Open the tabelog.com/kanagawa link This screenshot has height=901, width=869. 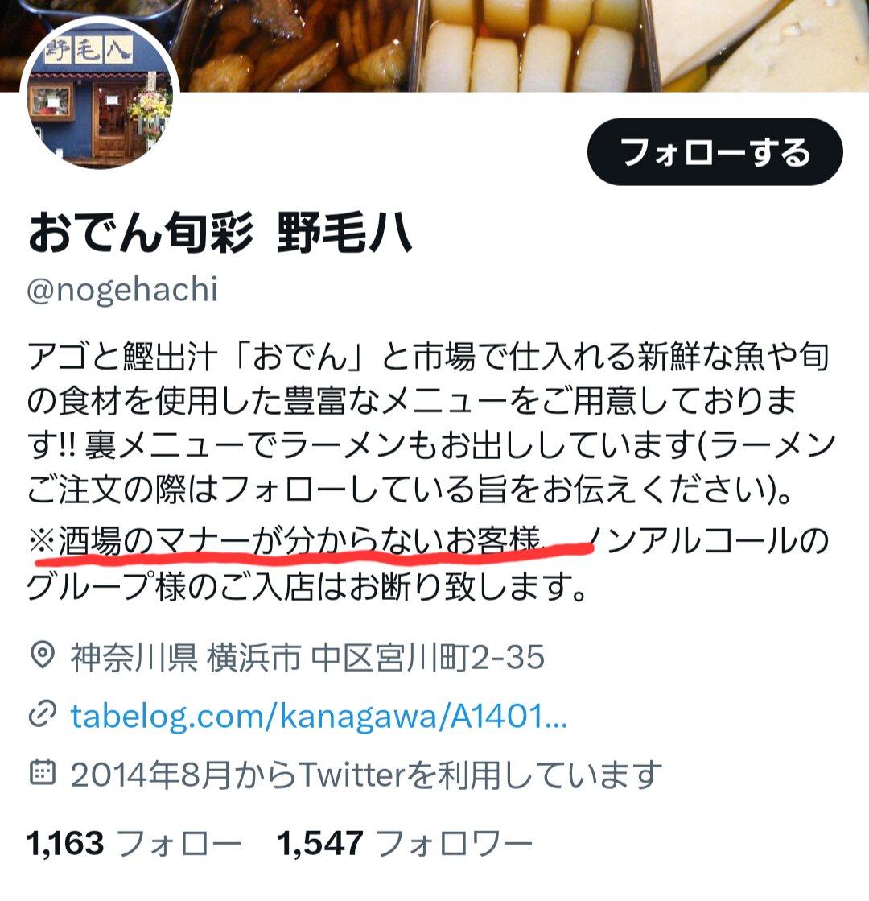(x=319, y=716)
